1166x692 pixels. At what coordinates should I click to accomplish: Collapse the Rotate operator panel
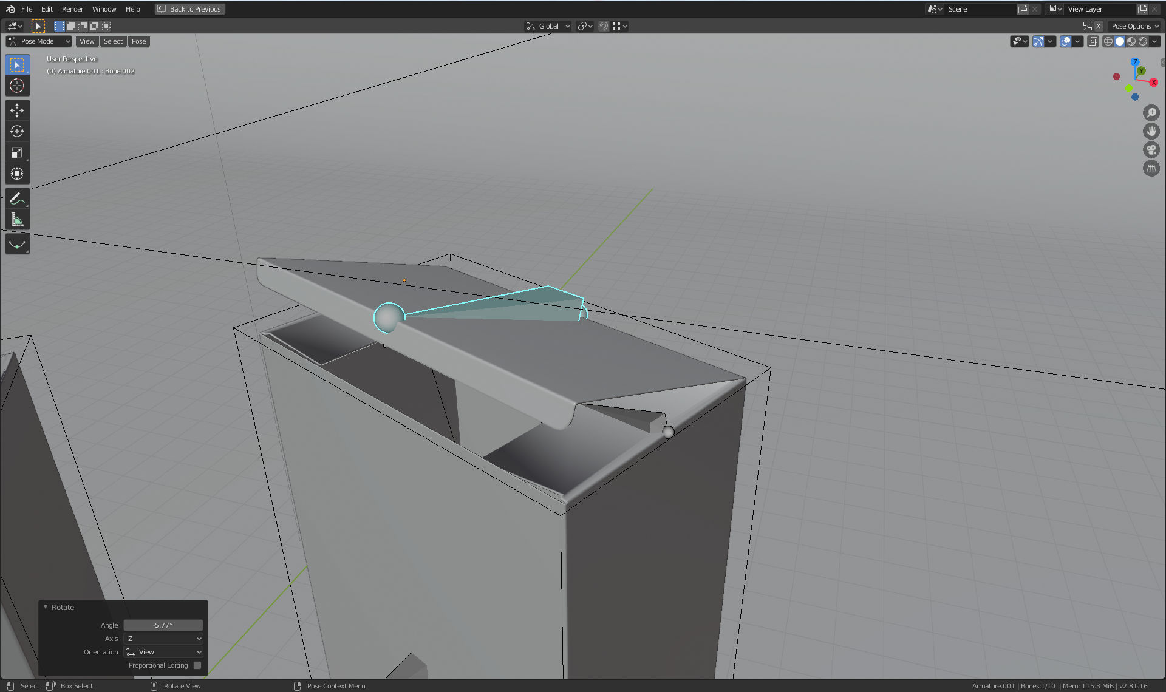(x=46, y=607)
